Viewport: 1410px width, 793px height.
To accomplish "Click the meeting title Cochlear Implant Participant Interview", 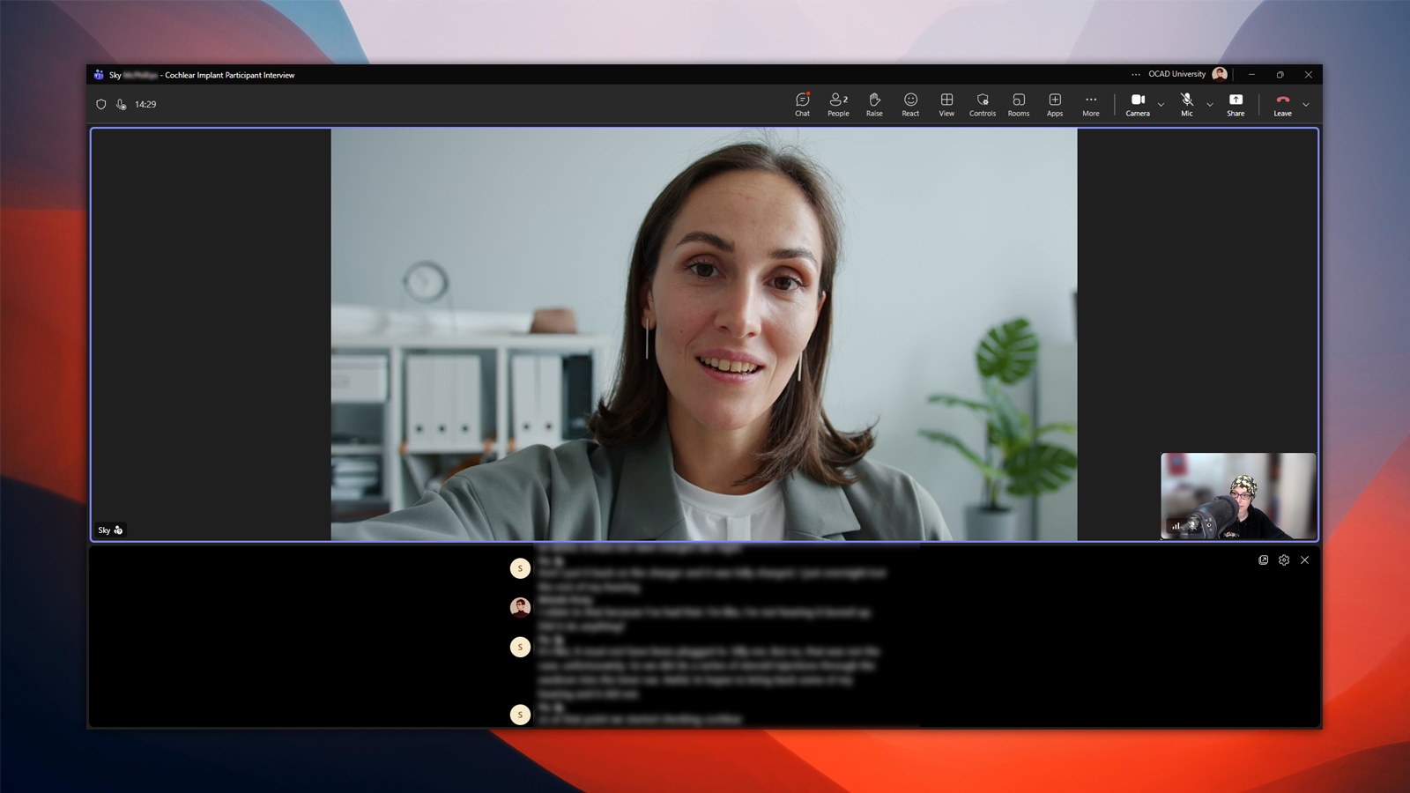I will tap(230, 75).
